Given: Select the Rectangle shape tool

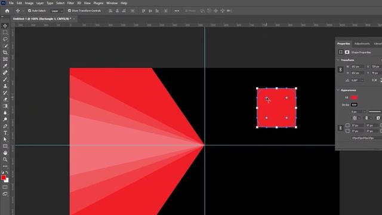Looking at the screenshot, I should (x=5, y=146).
